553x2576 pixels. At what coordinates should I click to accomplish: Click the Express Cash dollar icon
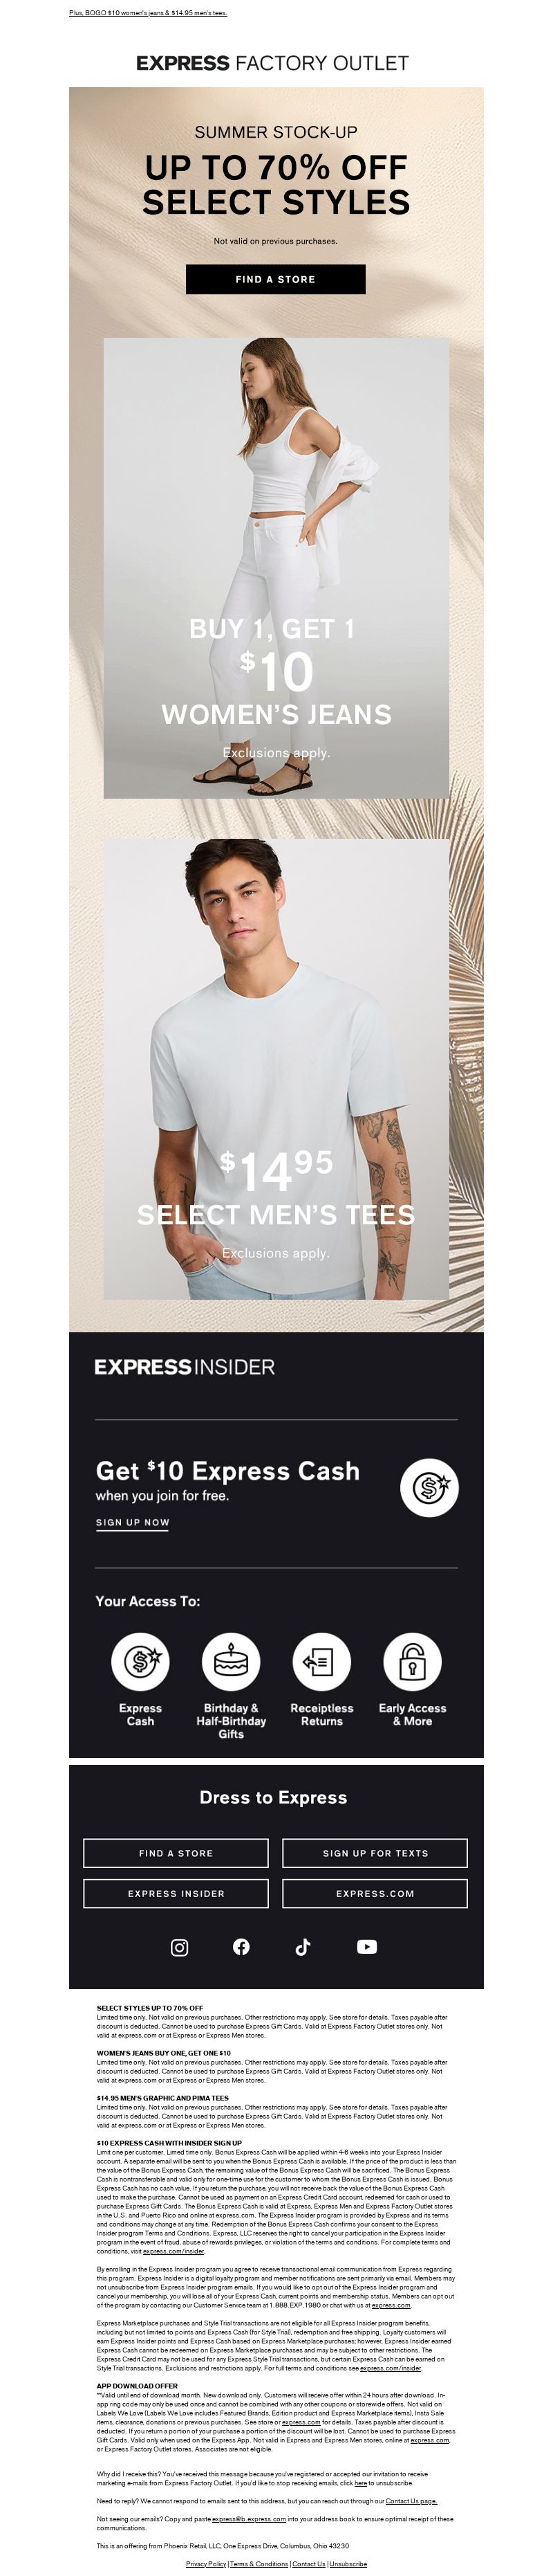pyautogui.click(x=140, y=1662)
